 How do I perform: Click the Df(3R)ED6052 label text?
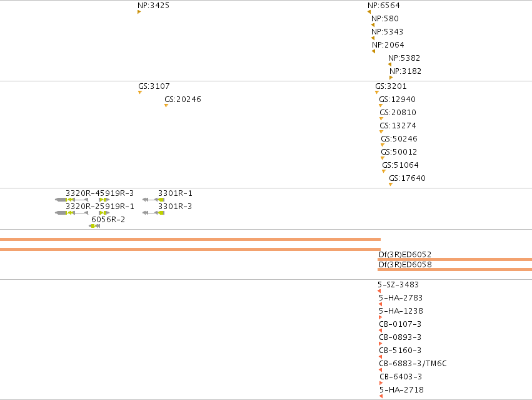coord(405,254)
